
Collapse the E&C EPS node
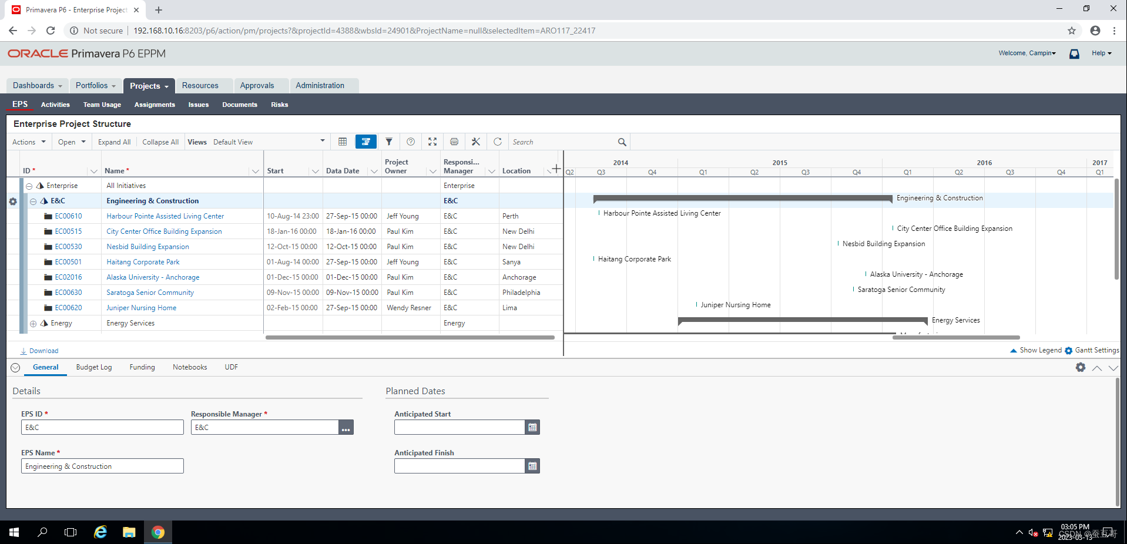tap(33, 201)
